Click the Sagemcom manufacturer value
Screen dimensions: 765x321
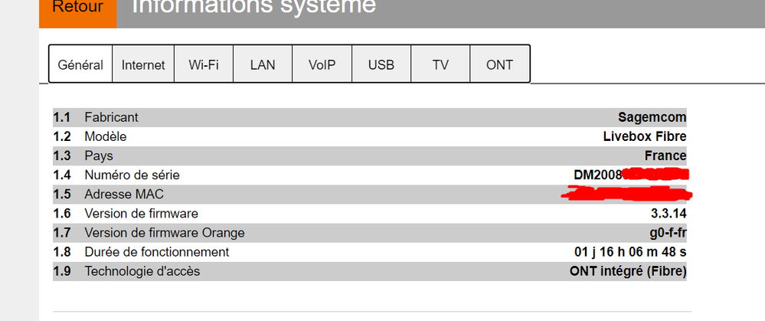tap(652, 117)
